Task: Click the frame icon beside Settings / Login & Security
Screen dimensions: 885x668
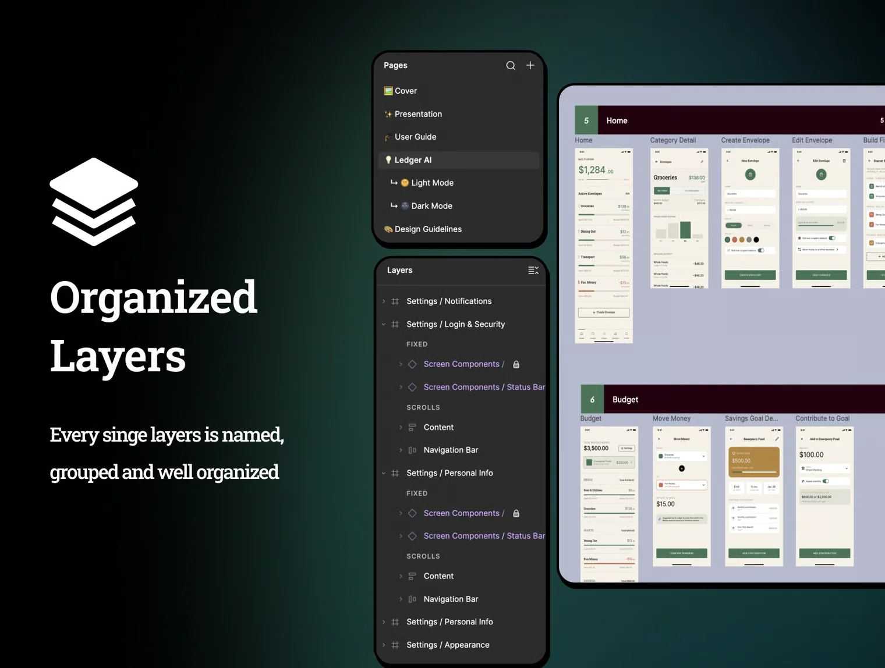Action: click(395, 325)
